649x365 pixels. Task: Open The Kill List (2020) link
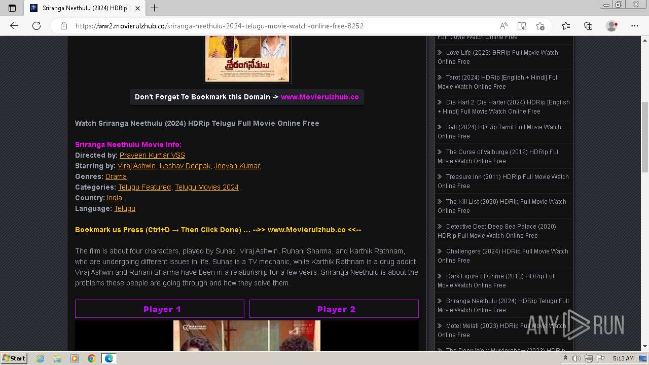502,206
